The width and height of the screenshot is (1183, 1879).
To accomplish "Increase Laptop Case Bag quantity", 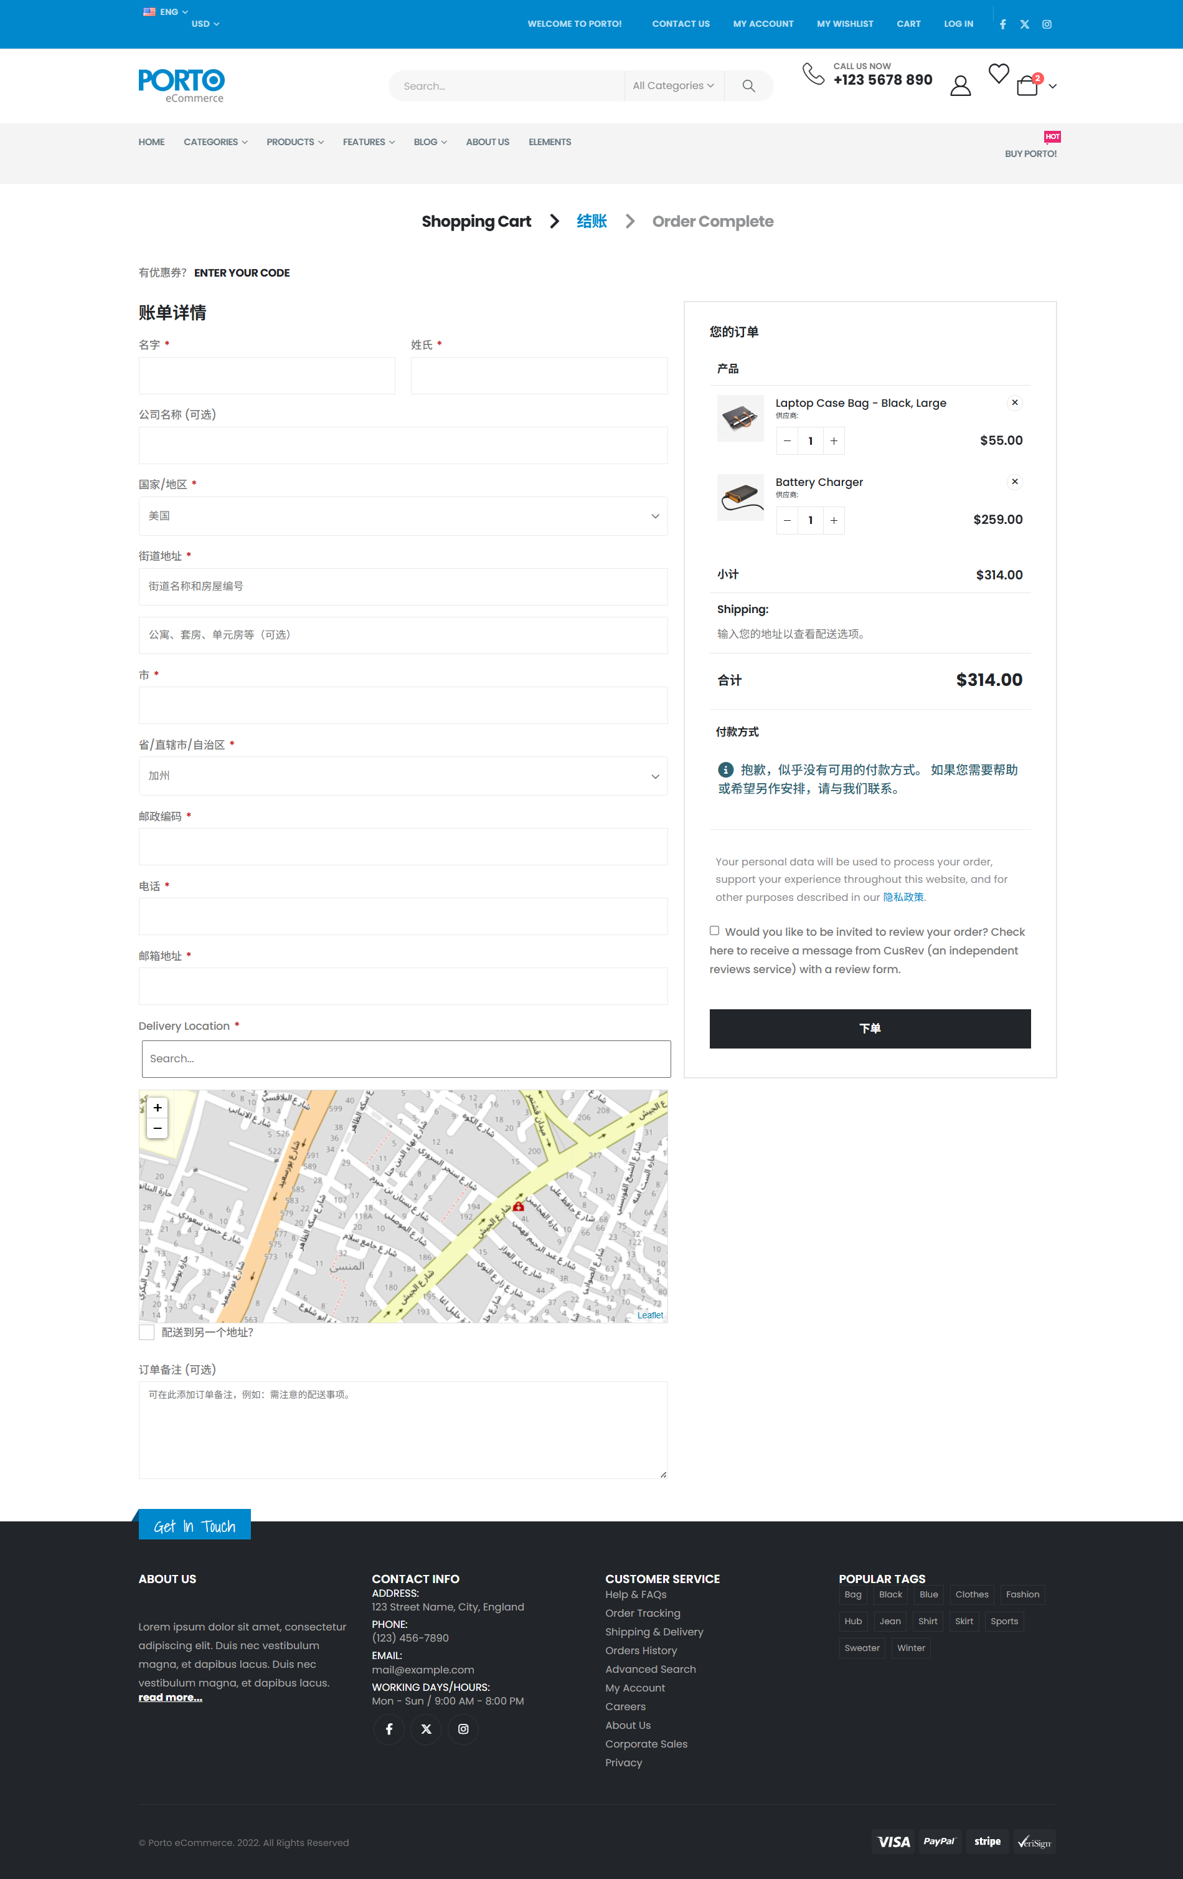I will click(834, 441).
